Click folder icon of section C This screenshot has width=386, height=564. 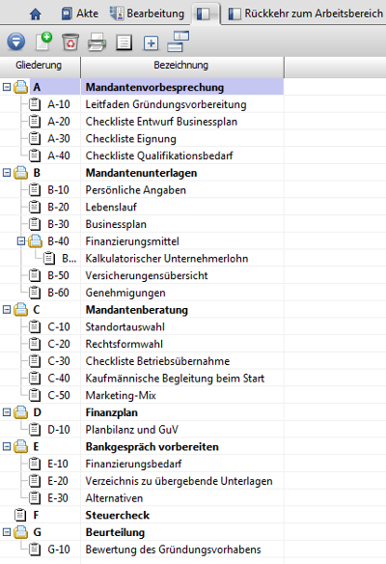pos(21,310)
